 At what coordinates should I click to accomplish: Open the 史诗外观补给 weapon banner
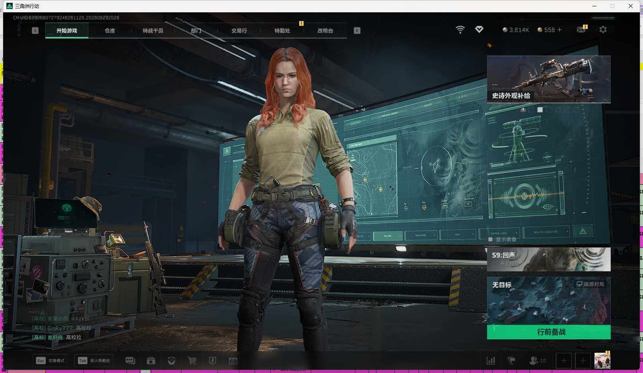tap(549, 79)
